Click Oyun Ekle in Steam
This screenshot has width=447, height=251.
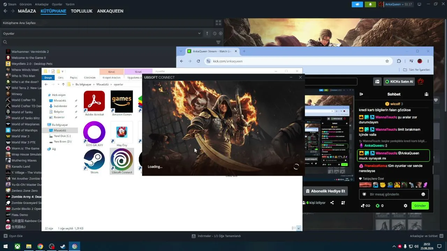[13, 236]
